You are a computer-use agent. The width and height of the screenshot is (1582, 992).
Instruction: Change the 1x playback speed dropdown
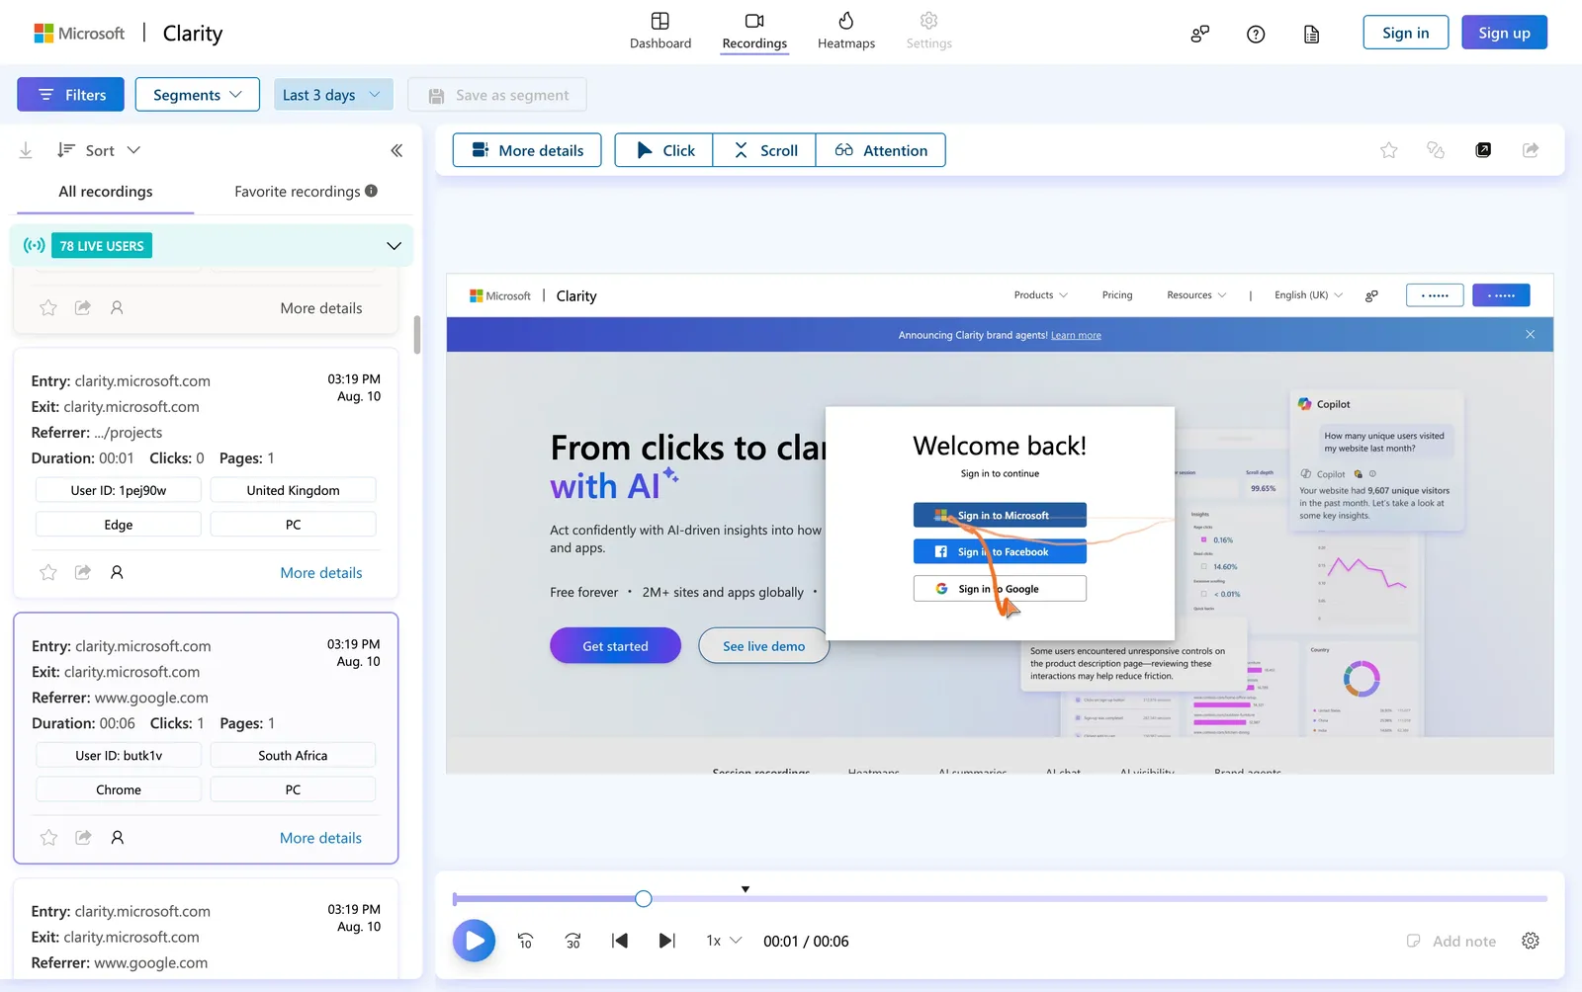(723, 941)
